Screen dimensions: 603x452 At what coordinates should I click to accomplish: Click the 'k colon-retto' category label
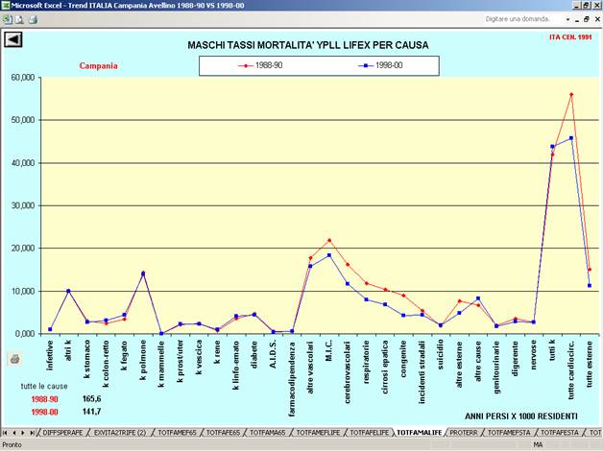[x=106, y=364]
